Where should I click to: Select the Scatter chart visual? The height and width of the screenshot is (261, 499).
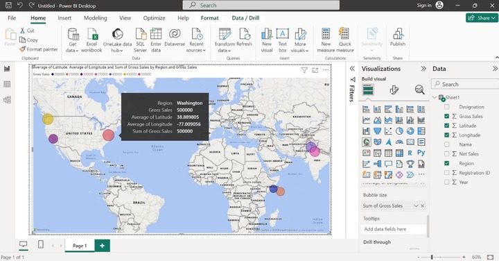tap(388, 131)
